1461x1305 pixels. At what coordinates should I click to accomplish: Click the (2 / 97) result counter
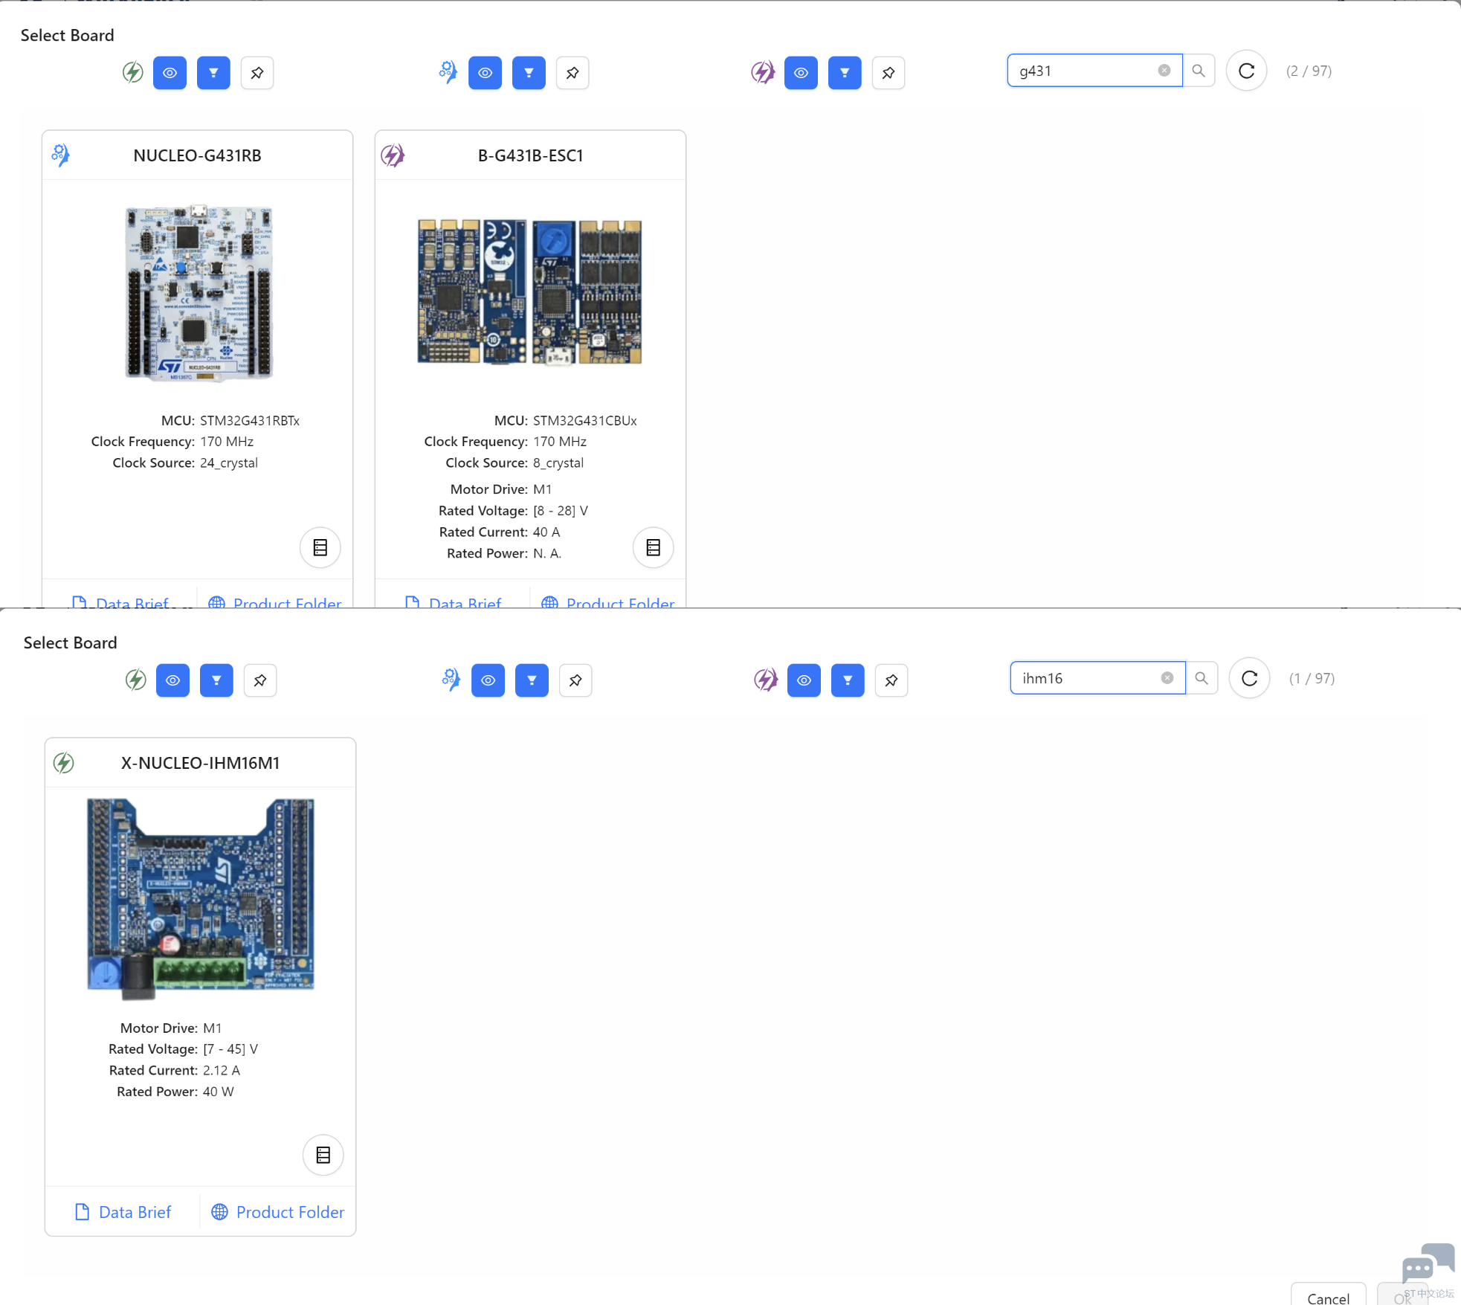(x=1309, y=71)
